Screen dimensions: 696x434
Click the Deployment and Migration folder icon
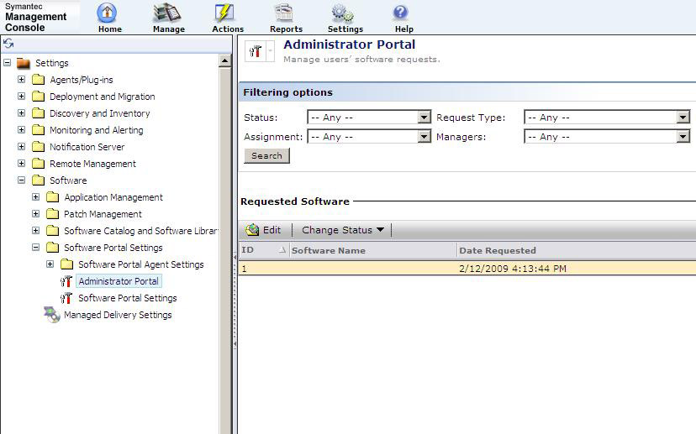(38, 97)
